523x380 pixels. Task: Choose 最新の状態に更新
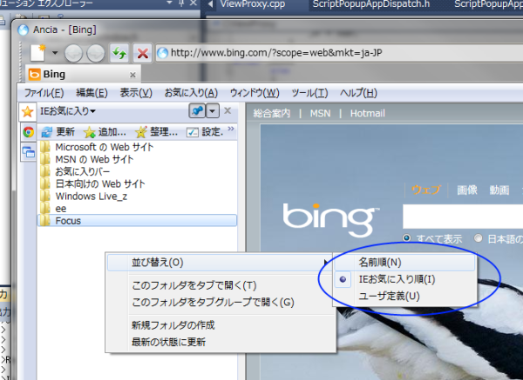[x=168, y=342]
